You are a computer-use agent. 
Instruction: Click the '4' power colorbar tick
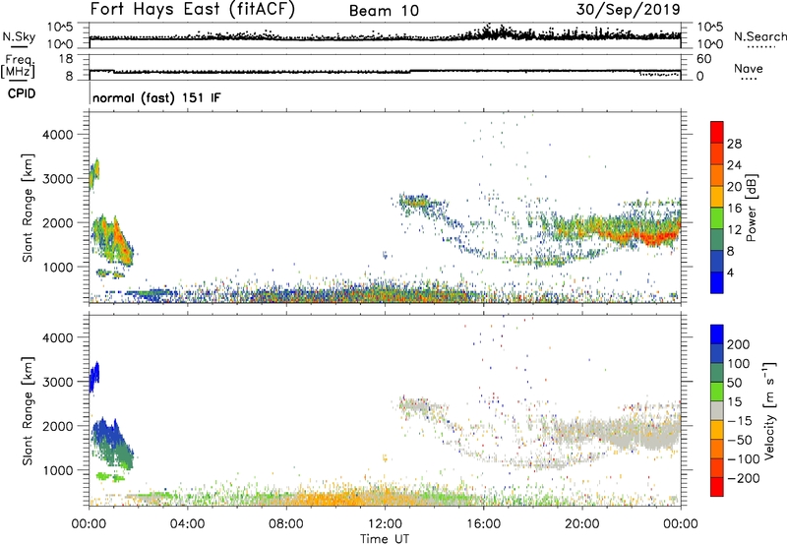(x=730, y=272)
